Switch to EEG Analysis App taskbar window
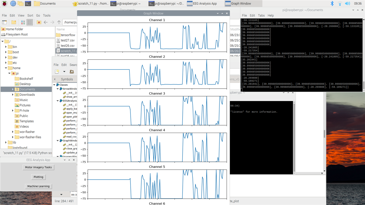Viewport: 365px width, 205px height. click(204, 3)
